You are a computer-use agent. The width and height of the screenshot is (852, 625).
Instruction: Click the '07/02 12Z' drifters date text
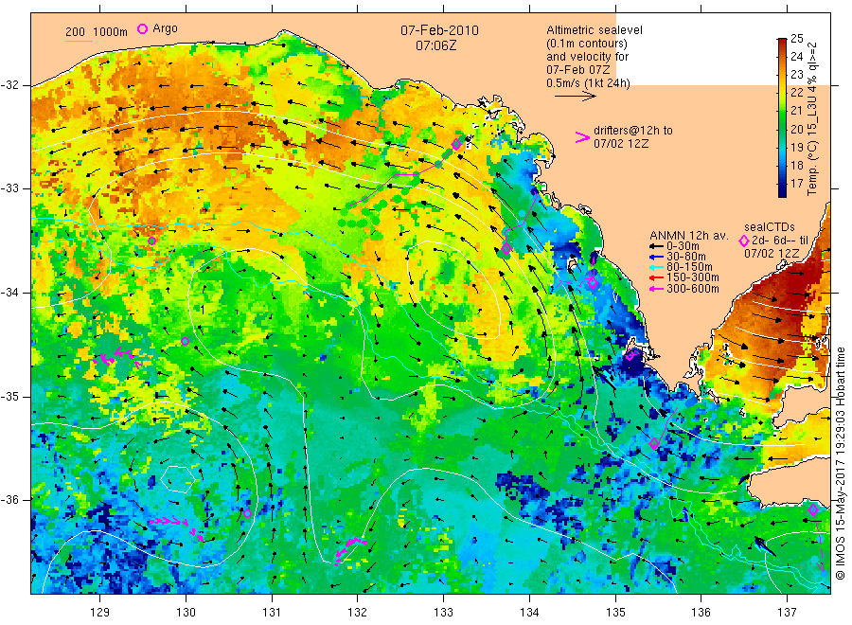(621, 144)
